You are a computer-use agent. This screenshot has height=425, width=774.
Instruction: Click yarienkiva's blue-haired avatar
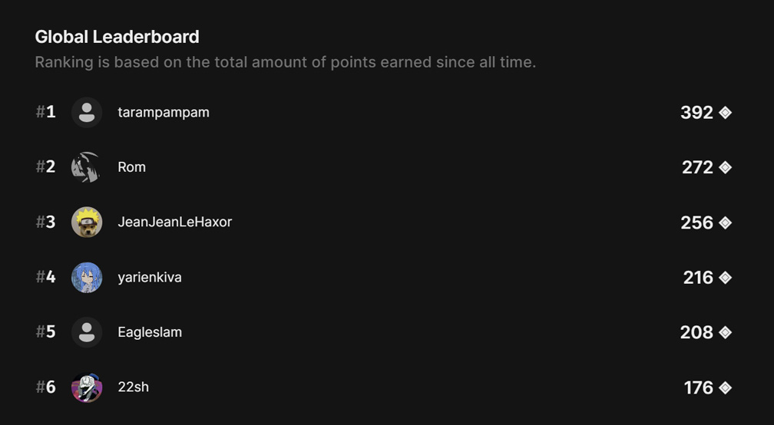[87, 278]
